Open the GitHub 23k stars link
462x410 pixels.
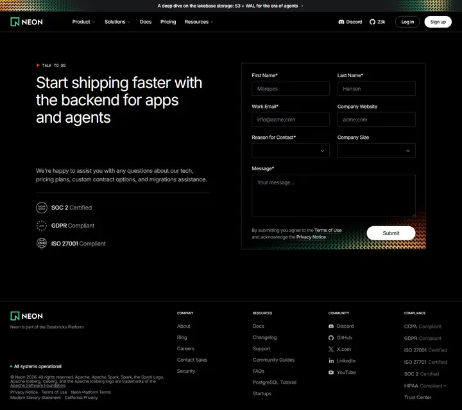click(377, 22)
